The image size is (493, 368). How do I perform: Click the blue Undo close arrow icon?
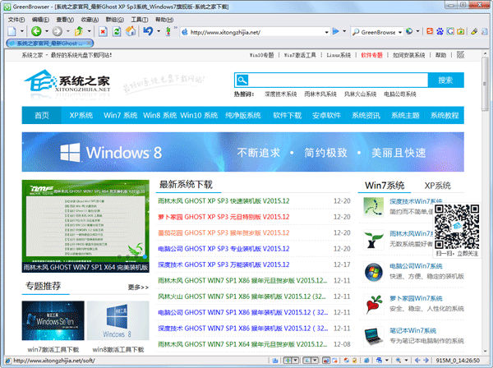[x=147, y=31]
